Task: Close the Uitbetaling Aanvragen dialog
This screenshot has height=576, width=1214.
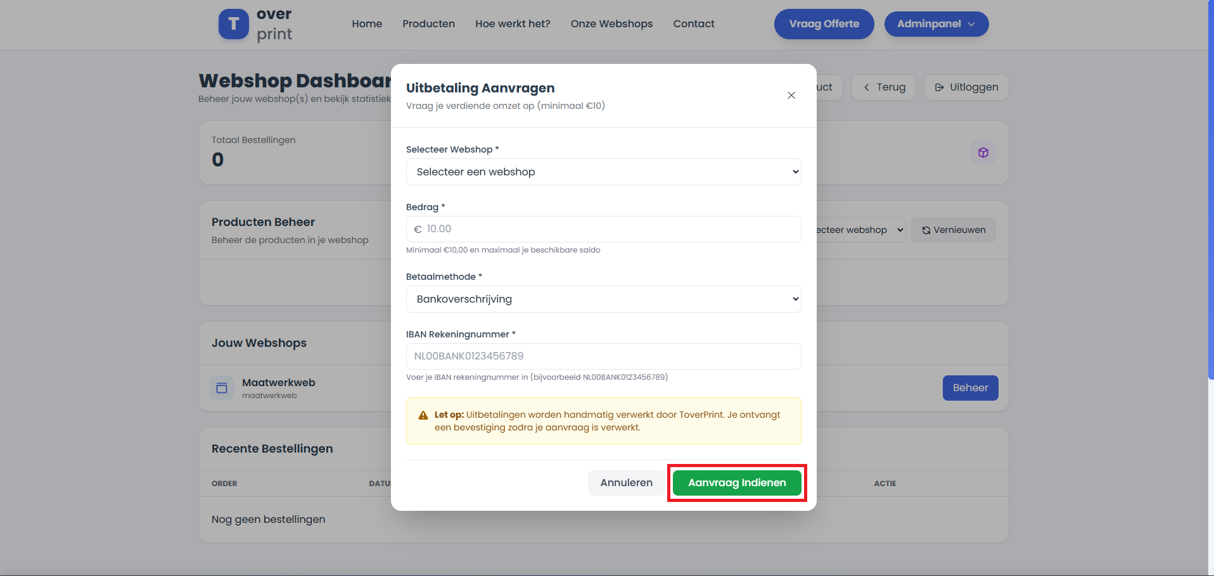Action: click(791, 96)
